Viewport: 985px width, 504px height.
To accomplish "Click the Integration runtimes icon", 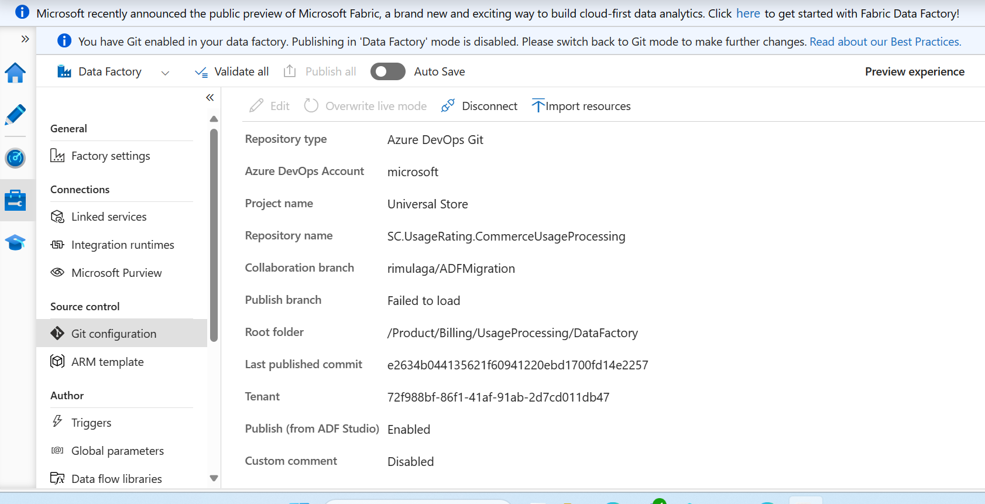I will click(57, 245).
